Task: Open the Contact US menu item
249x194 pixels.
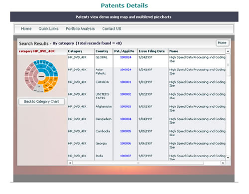Action: (112, 28)
